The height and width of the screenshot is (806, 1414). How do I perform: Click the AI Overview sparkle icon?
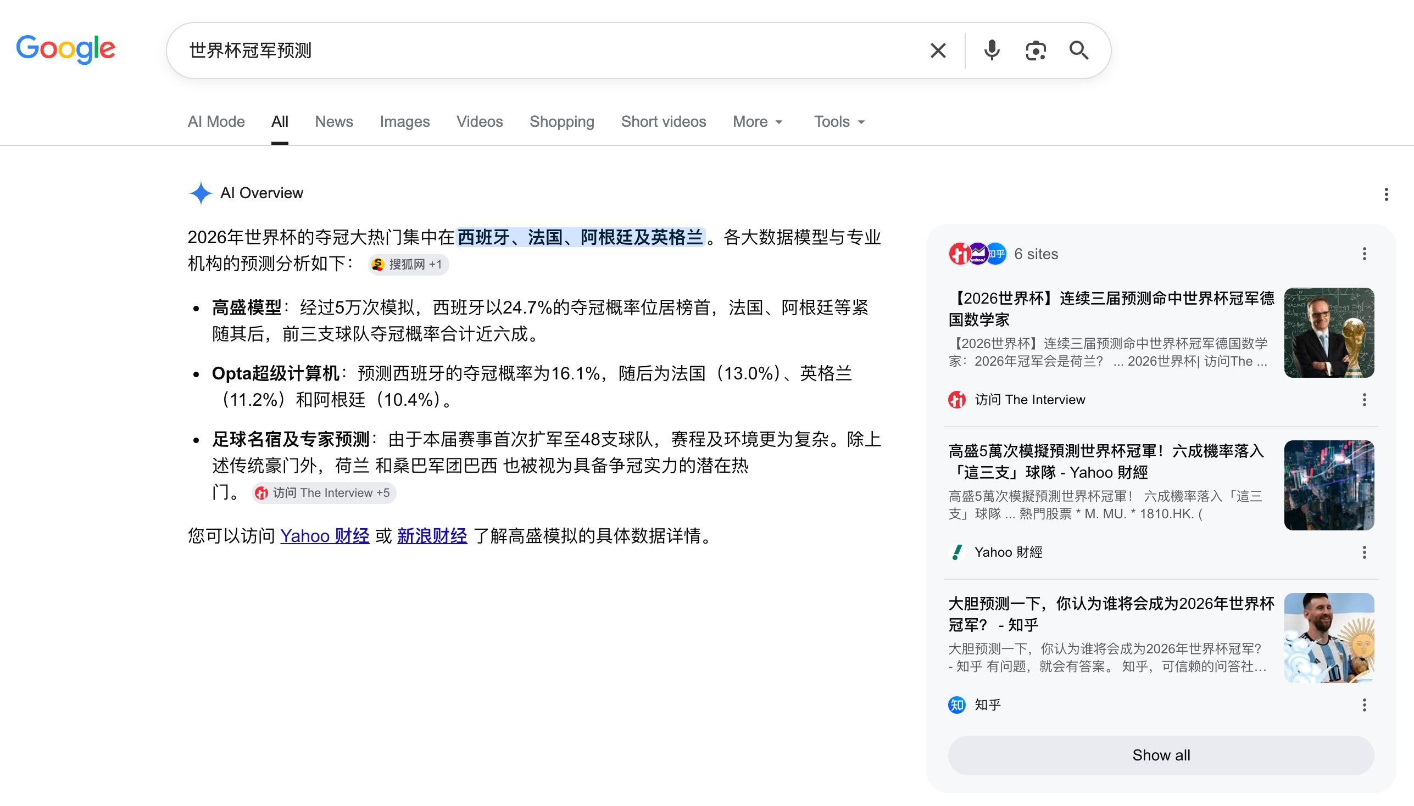pyautogui.click(x=201, y=193)
